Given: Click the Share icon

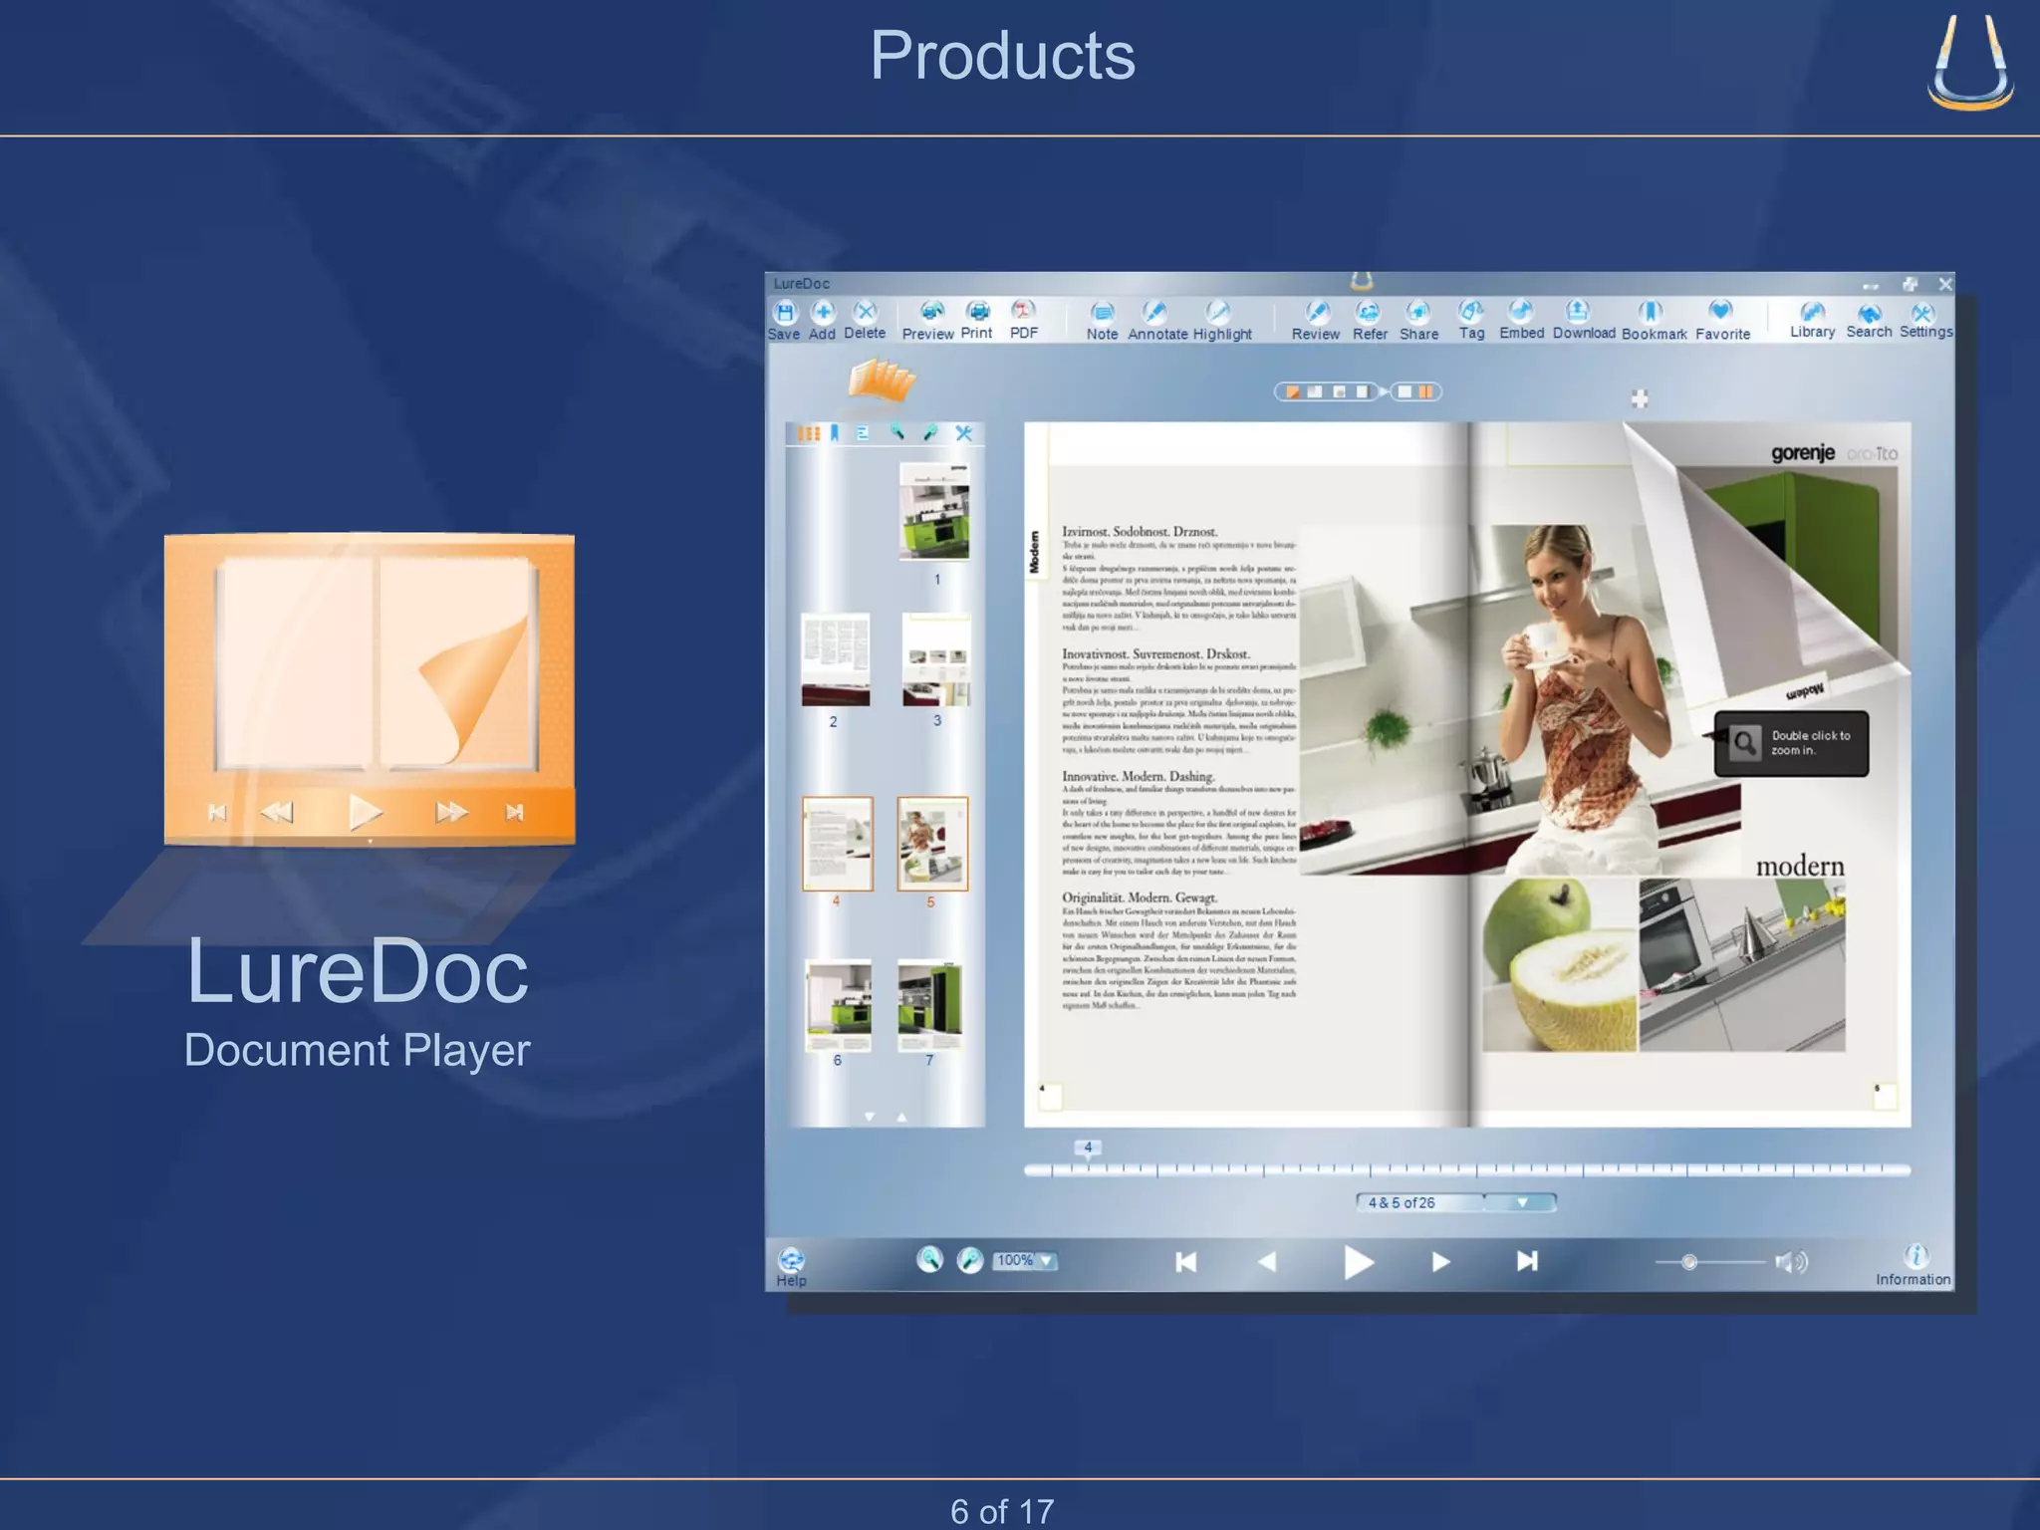Looking at the screenshot, I should click(1418, 313).
